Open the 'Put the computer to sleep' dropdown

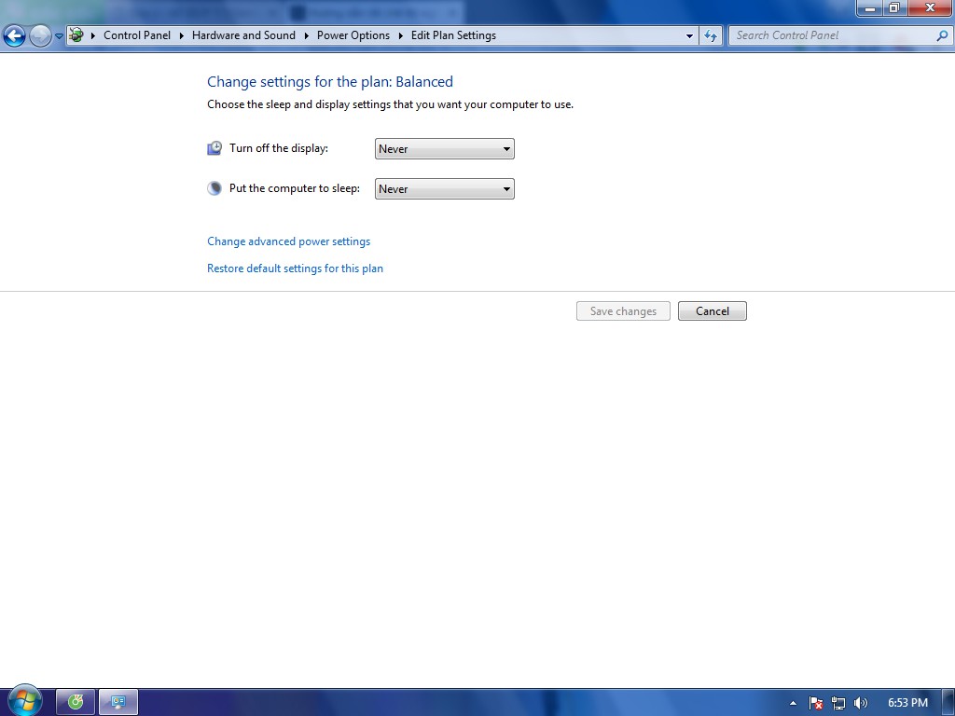coord(444,189)
